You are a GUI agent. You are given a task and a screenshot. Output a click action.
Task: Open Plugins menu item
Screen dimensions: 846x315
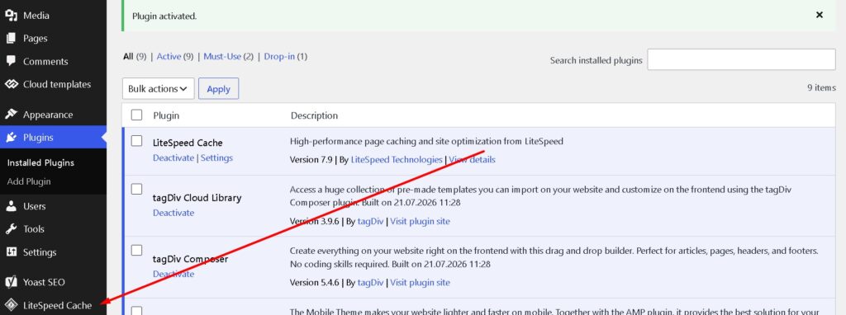point(53,138)
